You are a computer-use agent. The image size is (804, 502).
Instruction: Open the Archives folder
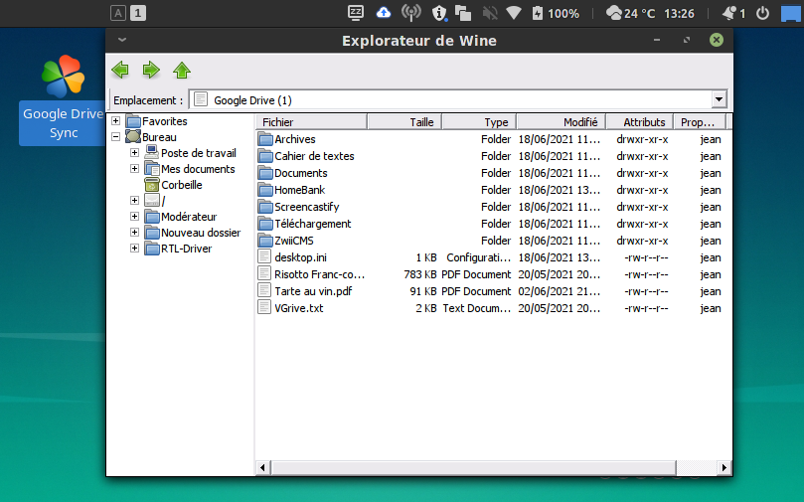294,139
